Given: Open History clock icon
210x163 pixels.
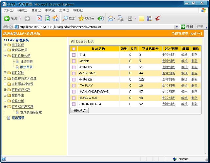Looking at the screenshot, I should (x=101, y=18).
